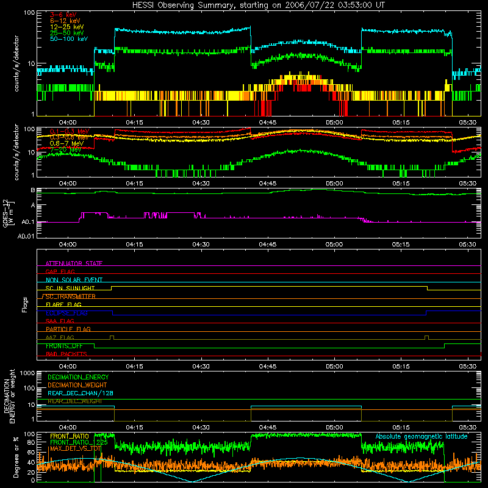
Task: Click the '80' tick on the Degrees axis
Action: (31, 442)
